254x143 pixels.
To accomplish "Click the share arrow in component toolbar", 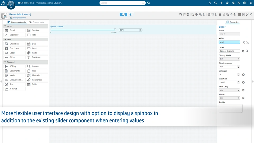I will (x=231, y=14).
